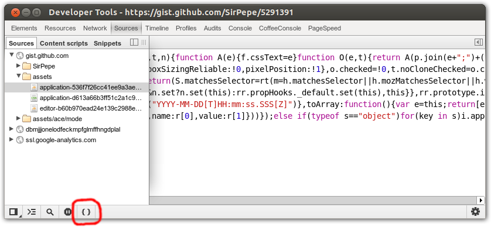This screenshot has height=227, width=491.
Task: Open the PageSpeed tab
Action: tap(325, 28)
